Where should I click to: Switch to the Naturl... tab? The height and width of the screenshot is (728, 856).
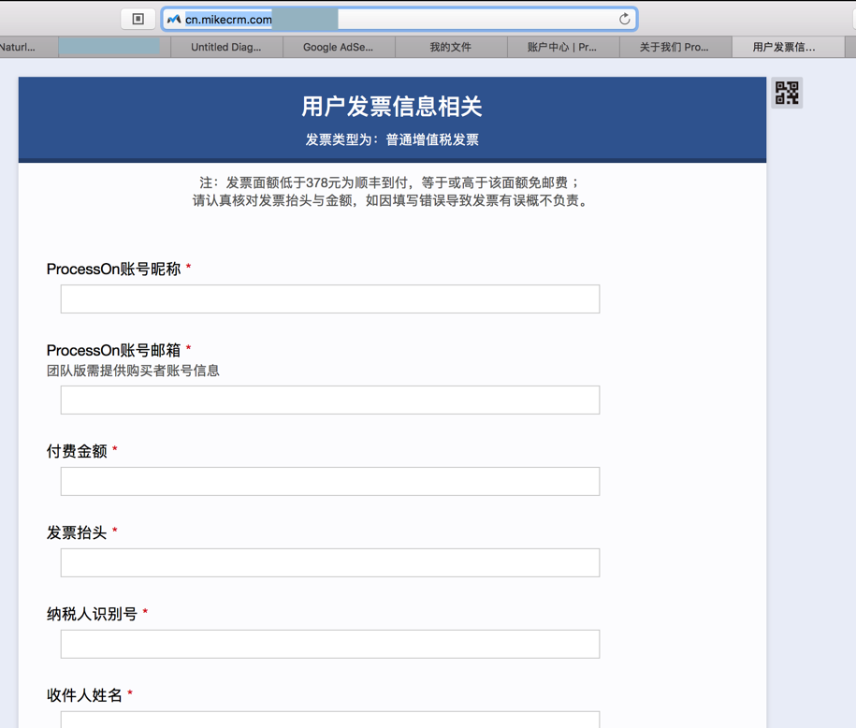(x=23, y=47)
